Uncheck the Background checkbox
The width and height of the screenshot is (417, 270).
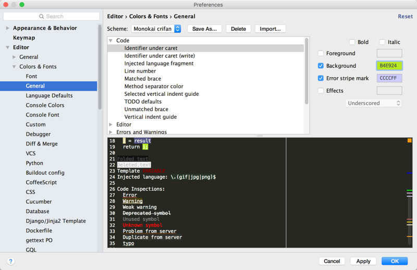pos(321,66)
